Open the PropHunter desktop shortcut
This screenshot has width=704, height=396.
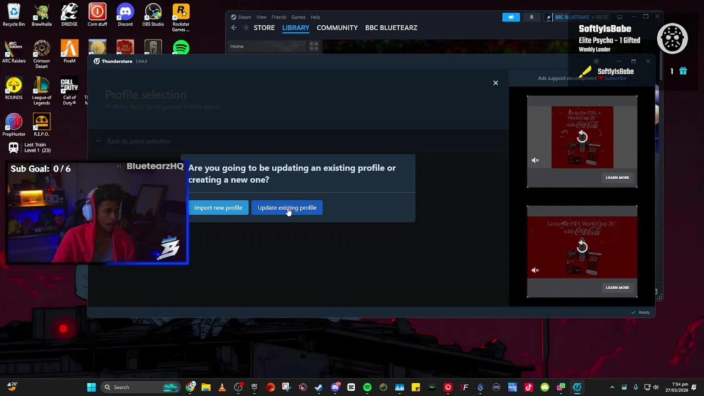click(x=14, y=125)
